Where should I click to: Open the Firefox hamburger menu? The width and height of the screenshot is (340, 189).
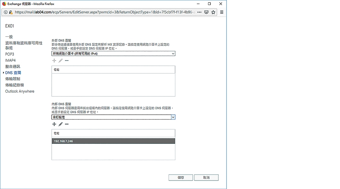[x=222, y=12]
